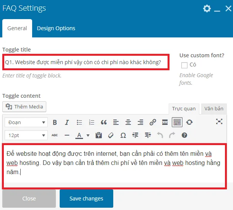Switch editor to Văn bản tab

click(214, 109)
